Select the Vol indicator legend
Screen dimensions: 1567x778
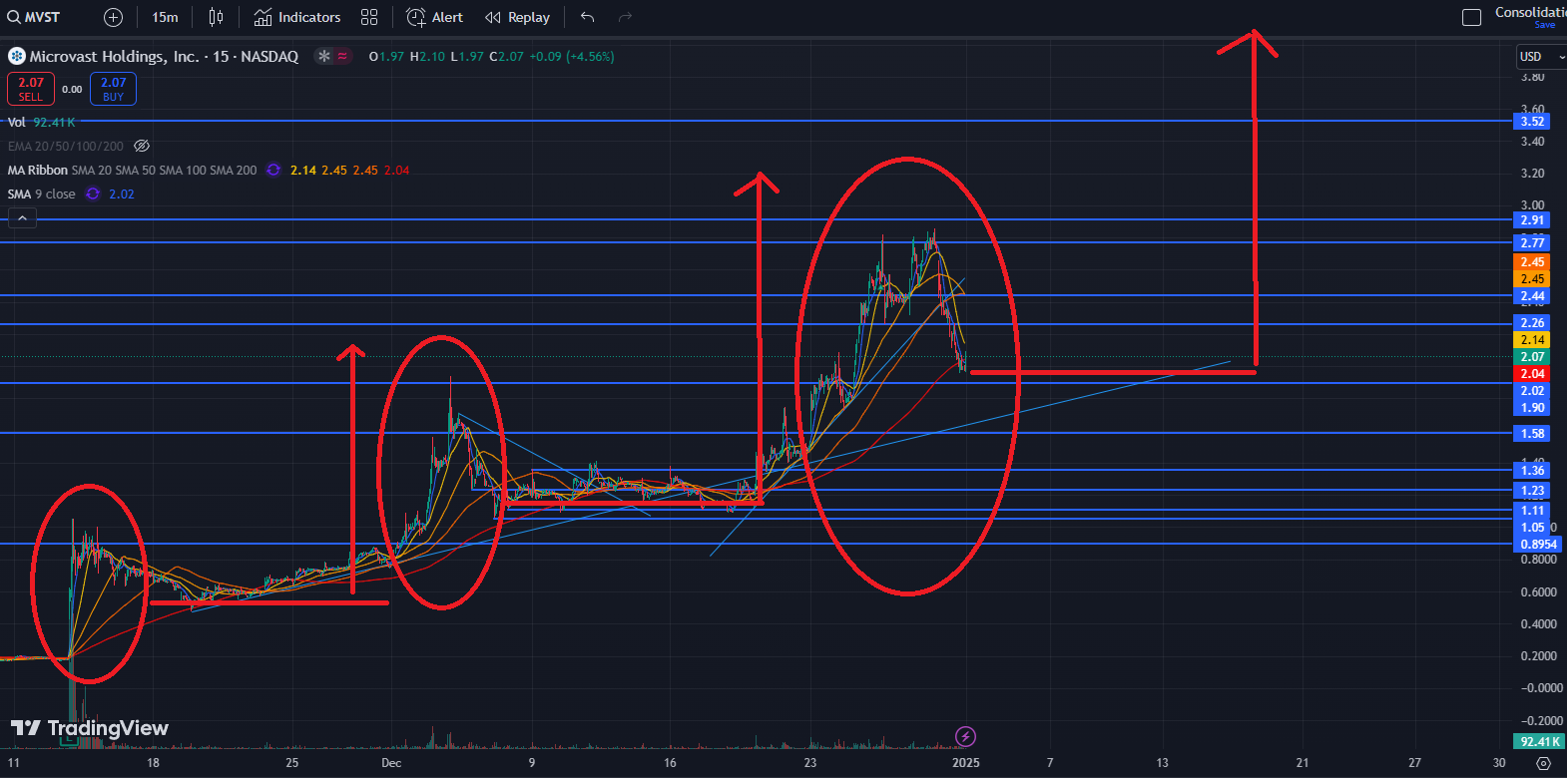17,122
